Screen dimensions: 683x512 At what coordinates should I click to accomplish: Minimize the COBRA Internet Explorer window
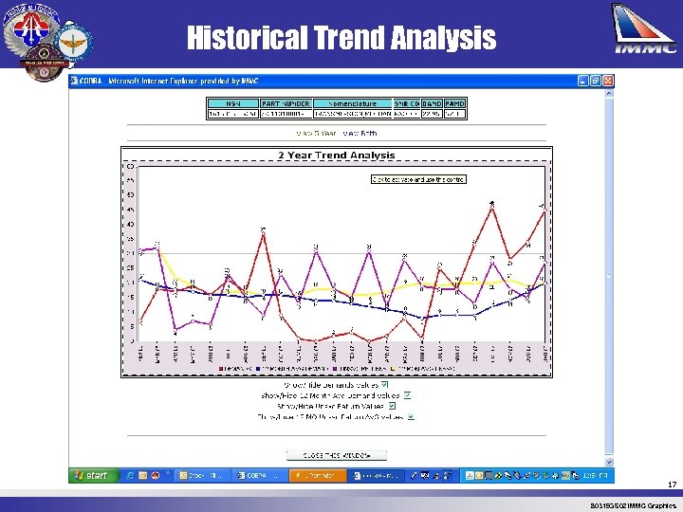(x=582, y=81)
